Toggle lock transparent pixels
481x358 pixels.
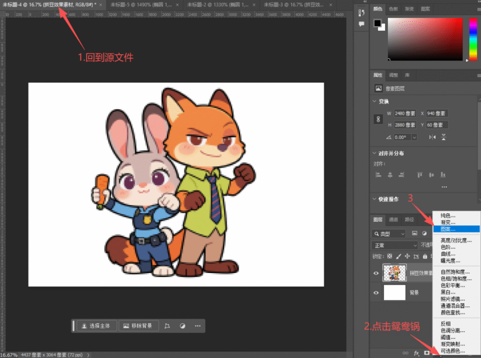389,256
